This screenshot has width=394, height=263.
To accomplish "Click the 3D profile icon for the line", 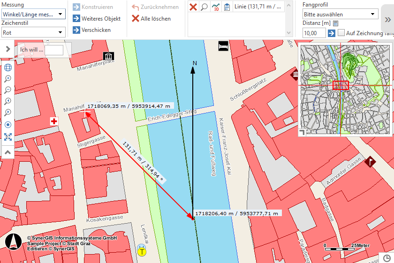I will pyautogui.click(x=216, y=7).
